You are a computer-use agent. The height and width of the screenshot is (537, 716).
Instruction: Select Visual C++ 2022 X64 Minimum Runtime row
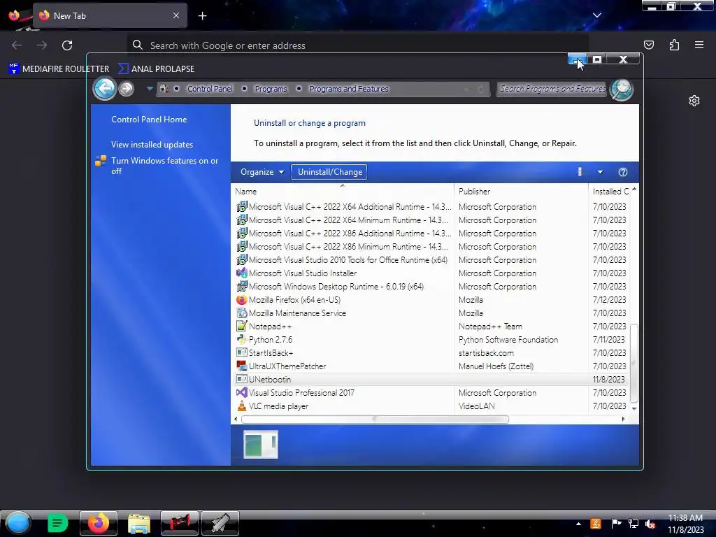pyautogui.click(x=431, y=220)
